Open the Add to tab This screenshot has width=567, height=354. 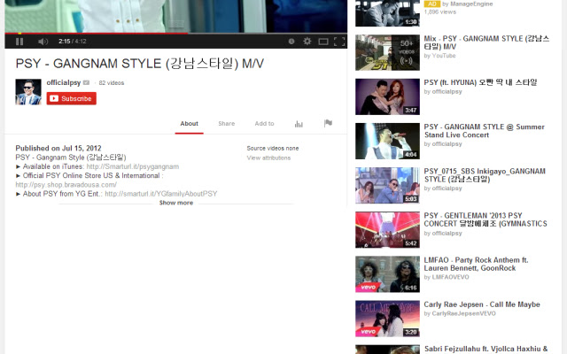[264, 124]
